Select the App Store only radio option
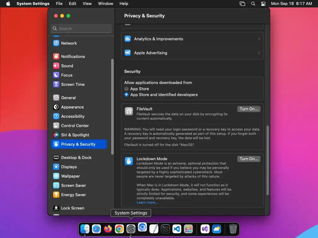 [126, 89]
